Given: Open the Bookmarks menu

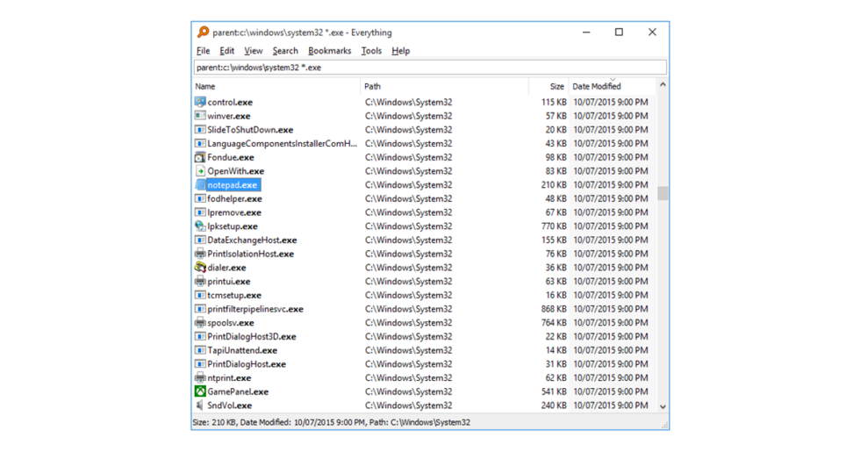Looking at the screenshot, I should click(329, 51).
